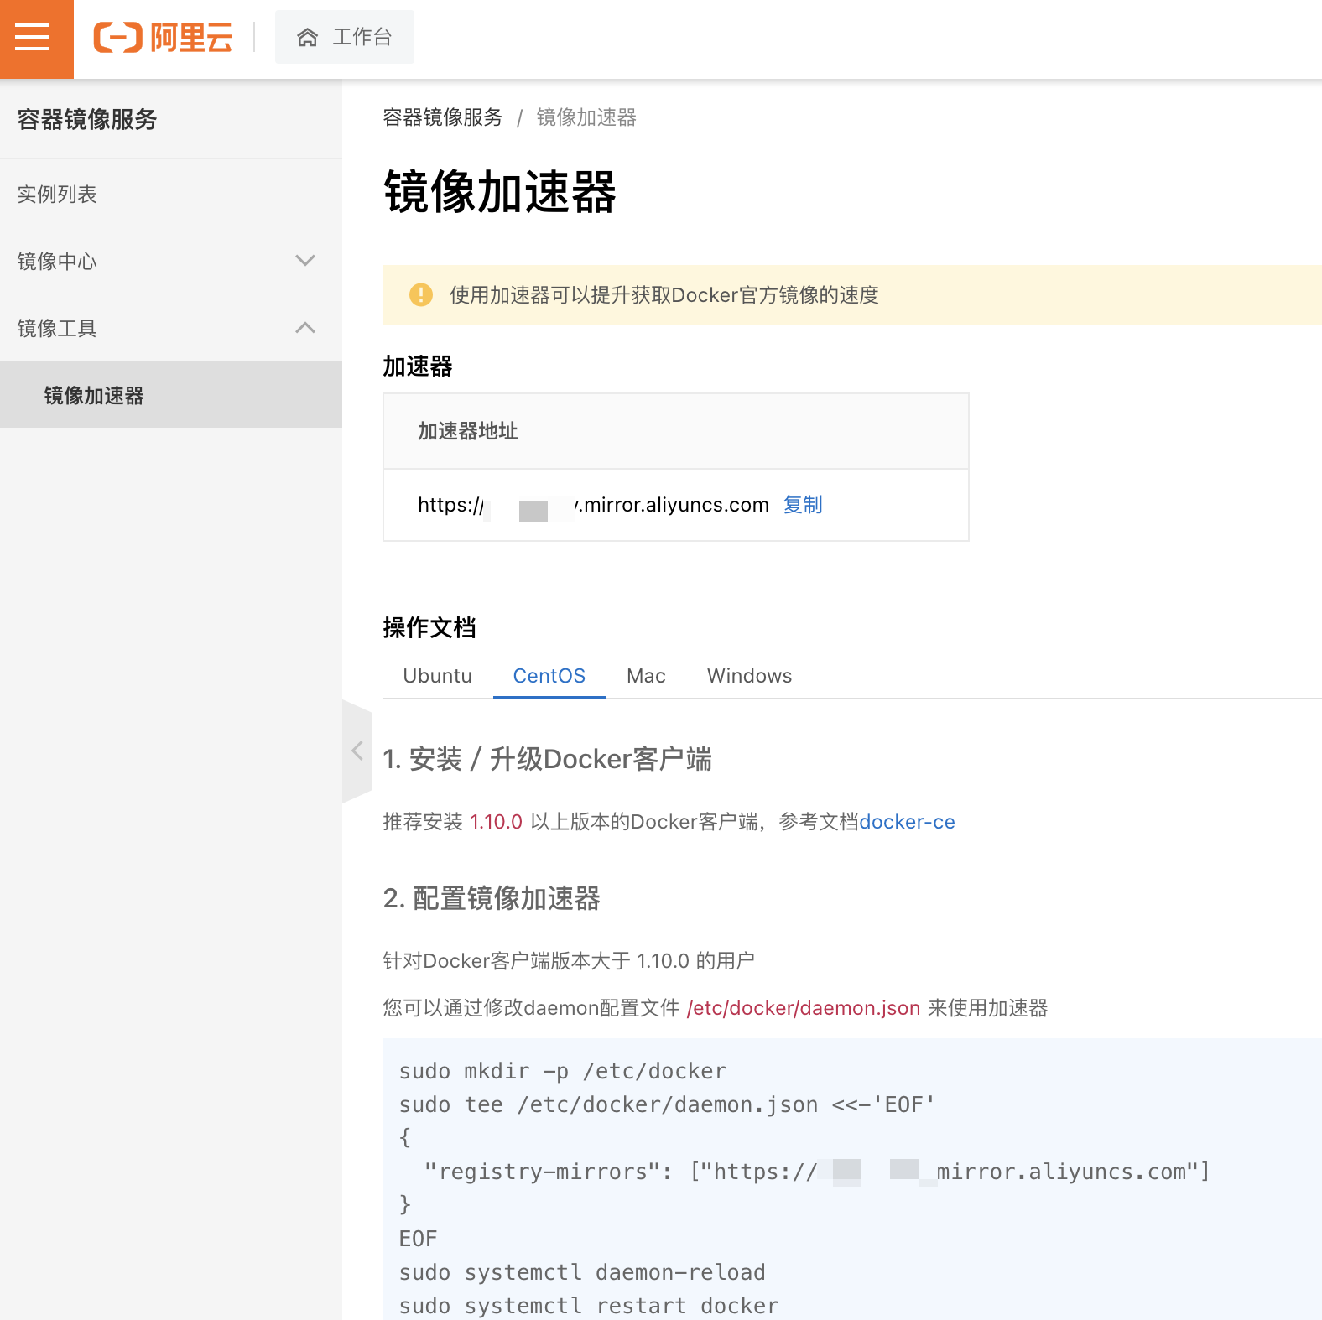Click the 镜像工具 chevron arrow
This screenshot has height=1320, width=1322.
(305, 328)
